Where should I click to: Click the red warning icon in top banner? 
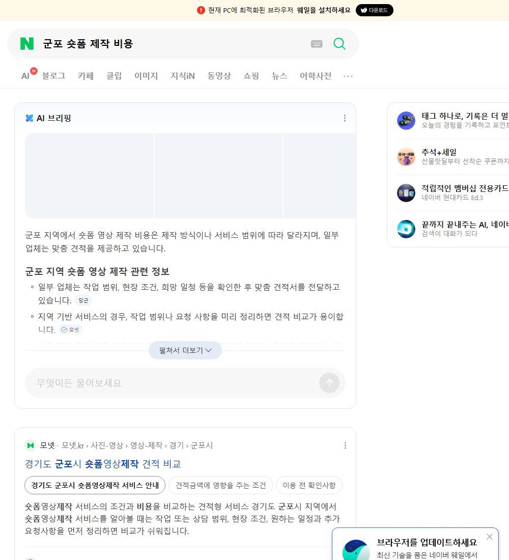[x=201, y=10]
